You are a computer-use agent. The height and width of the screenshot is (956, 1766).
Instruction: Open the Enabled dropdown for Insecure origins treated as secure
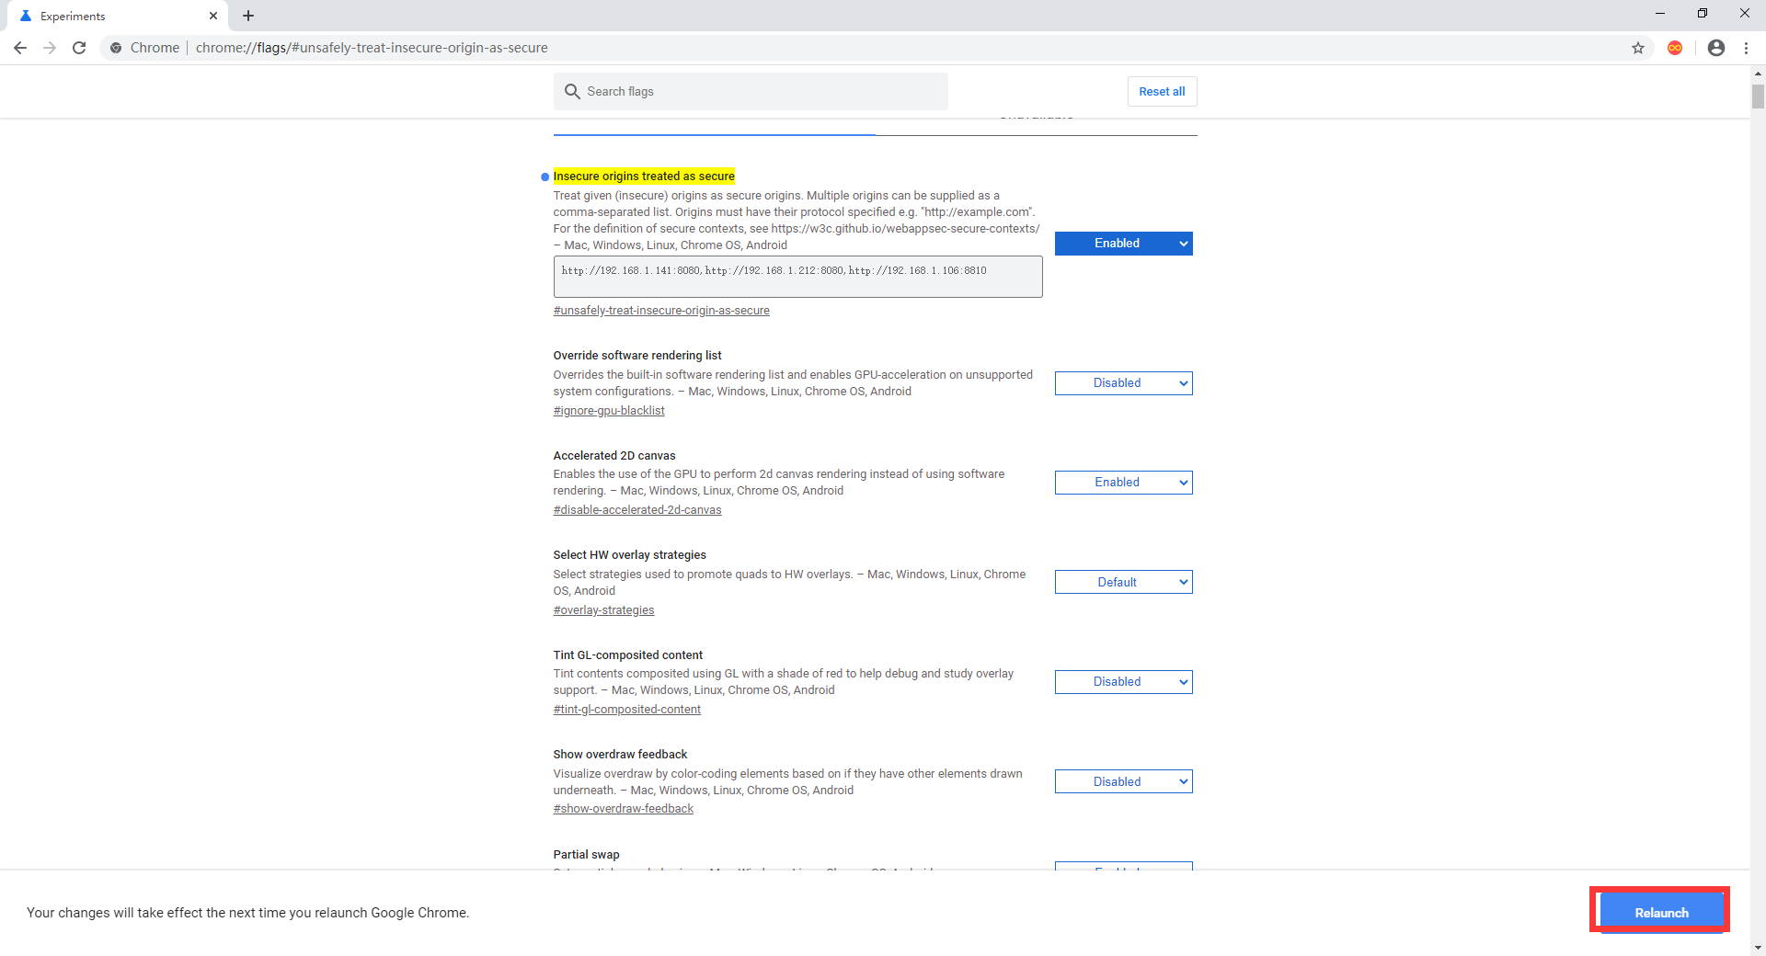pyautogui.click(x=1123, y=243)
